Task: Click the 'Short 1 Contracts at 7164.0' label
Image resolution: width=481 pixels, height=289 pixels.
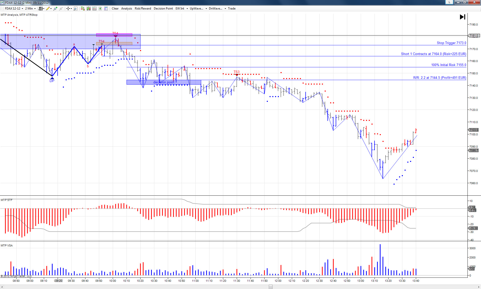Action: pyautogui.click(x=434, y=54)
